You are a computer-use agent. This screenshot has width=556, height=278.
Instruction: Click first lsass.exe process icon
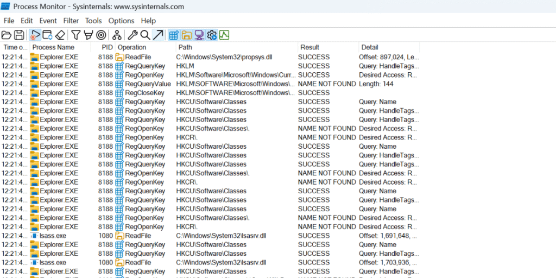34,236
